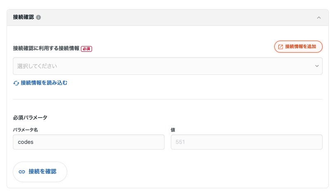Click the 値 field showing 551
335x194 pixels.
pos(246,142)
